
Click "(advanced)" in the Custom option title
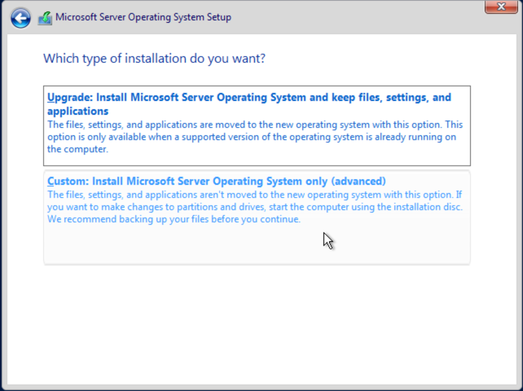click(359, 181)
